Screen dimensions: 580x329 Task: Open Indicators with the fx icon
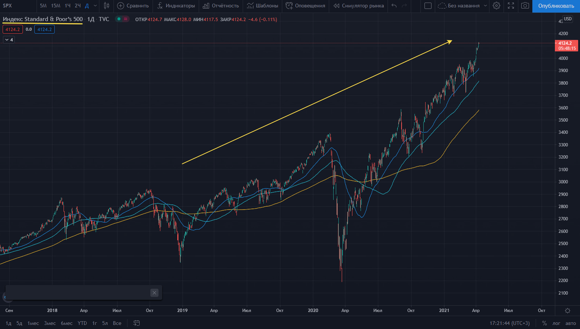pyautogui.click(x=160, y=6)
